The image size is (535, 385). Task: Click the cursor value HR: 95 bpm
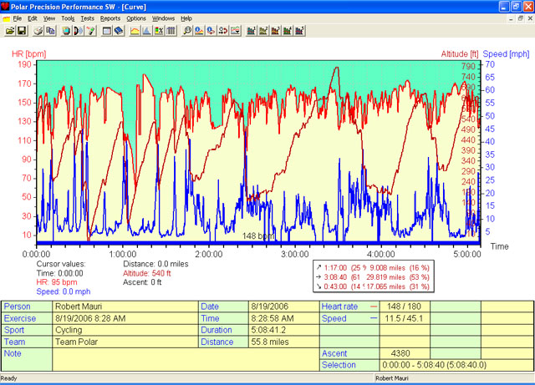click(x=57, y=282)
